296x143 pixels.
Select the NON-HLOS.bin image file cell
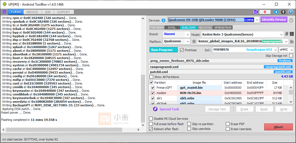click(199, 93)
